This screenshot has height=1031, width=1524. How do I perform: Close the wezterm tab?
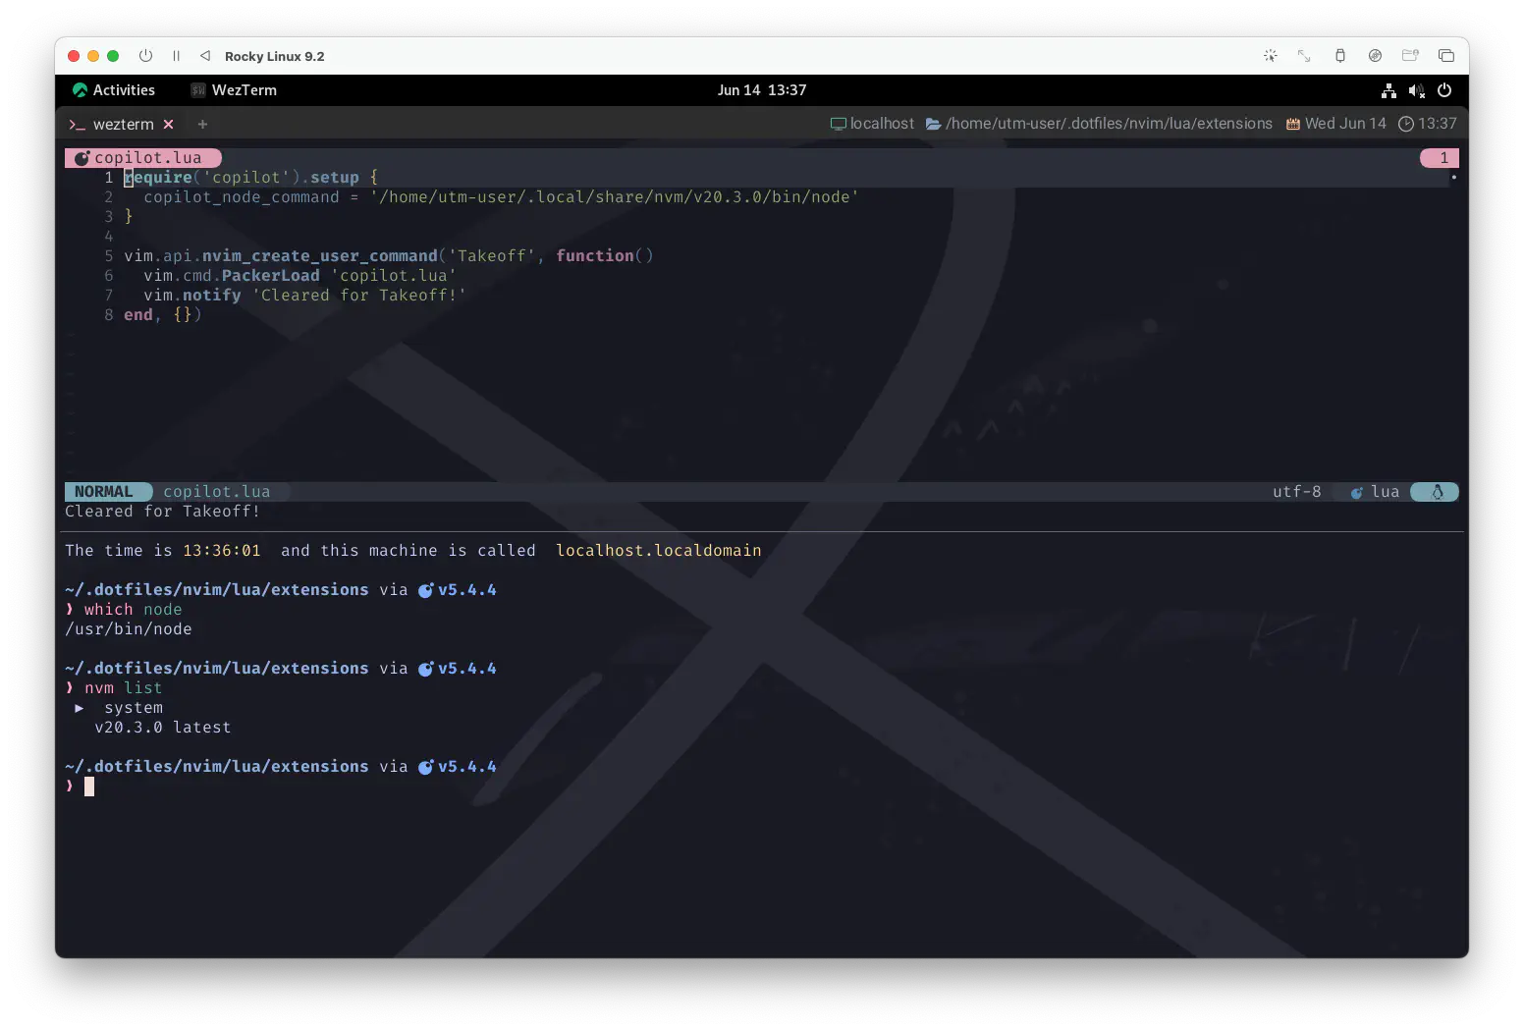[169, 125]
